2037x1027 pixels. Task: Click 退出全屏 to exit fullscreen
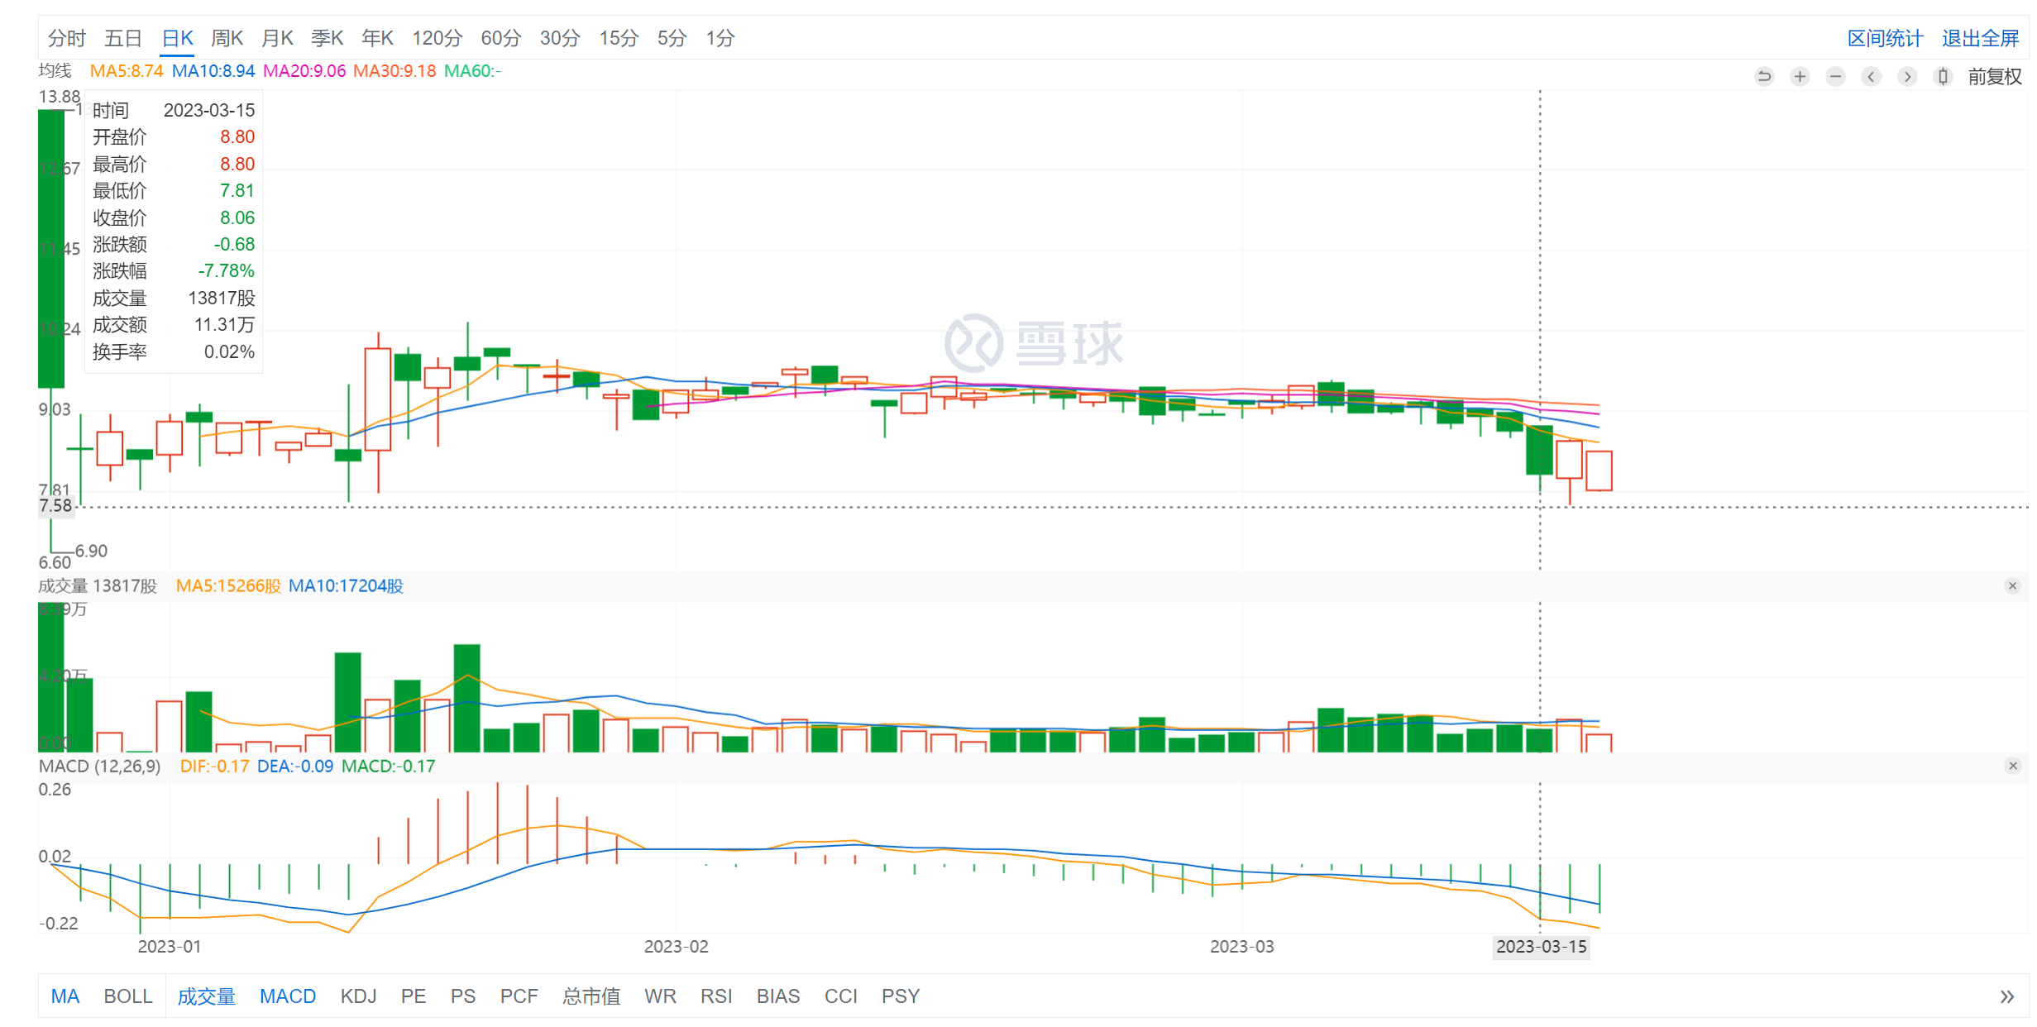[x=1980, y=38]
